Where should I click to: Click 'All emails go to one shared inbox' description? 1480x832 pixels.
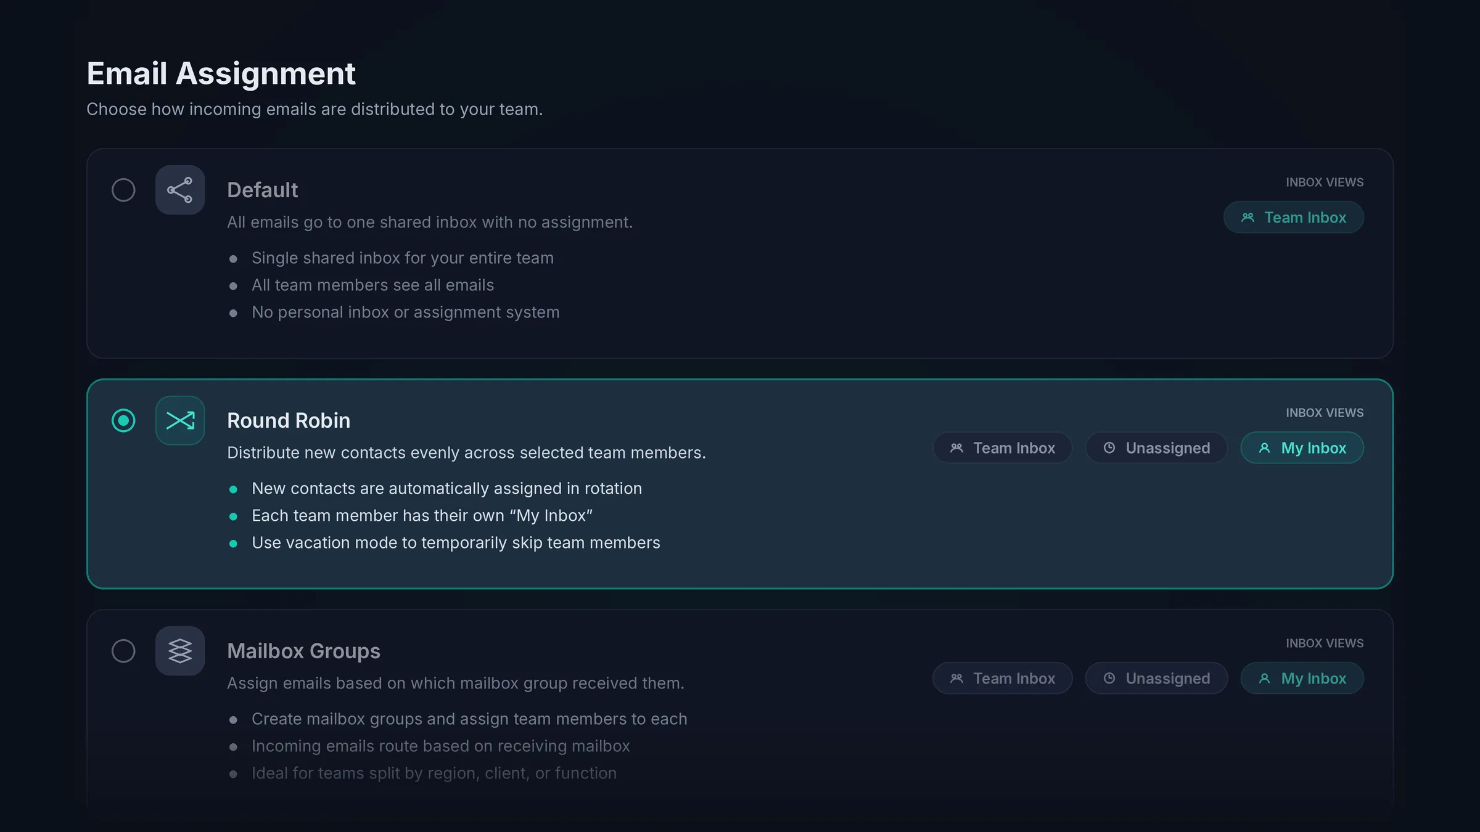pyautogui.click(x=430, y=222)
